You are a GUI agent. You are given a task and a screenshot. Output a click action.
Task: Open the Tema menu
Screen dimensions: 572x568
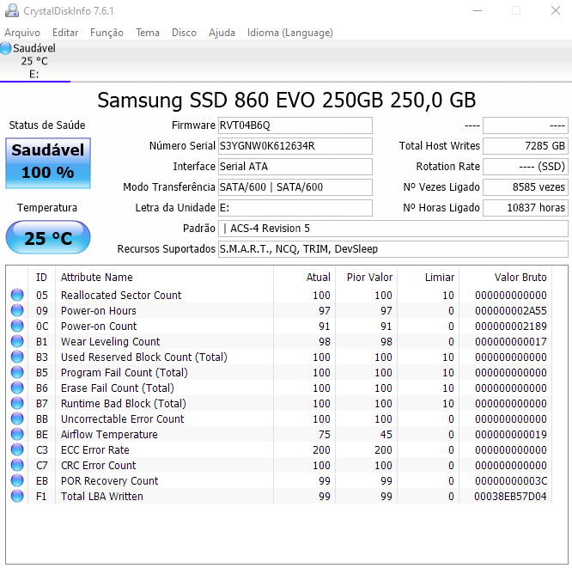(148, 33)
